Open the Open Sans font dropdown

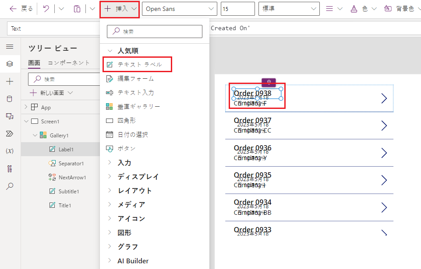tap(179, 9)
